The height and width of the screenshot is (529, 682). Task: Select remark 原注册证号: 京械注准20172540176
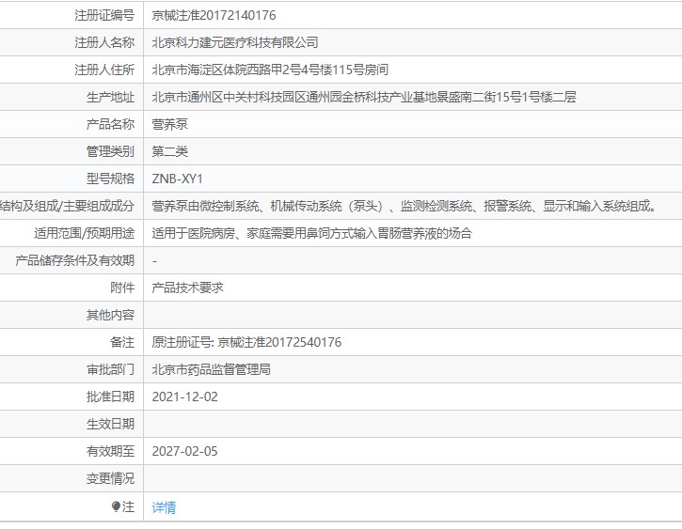[246, 342]
